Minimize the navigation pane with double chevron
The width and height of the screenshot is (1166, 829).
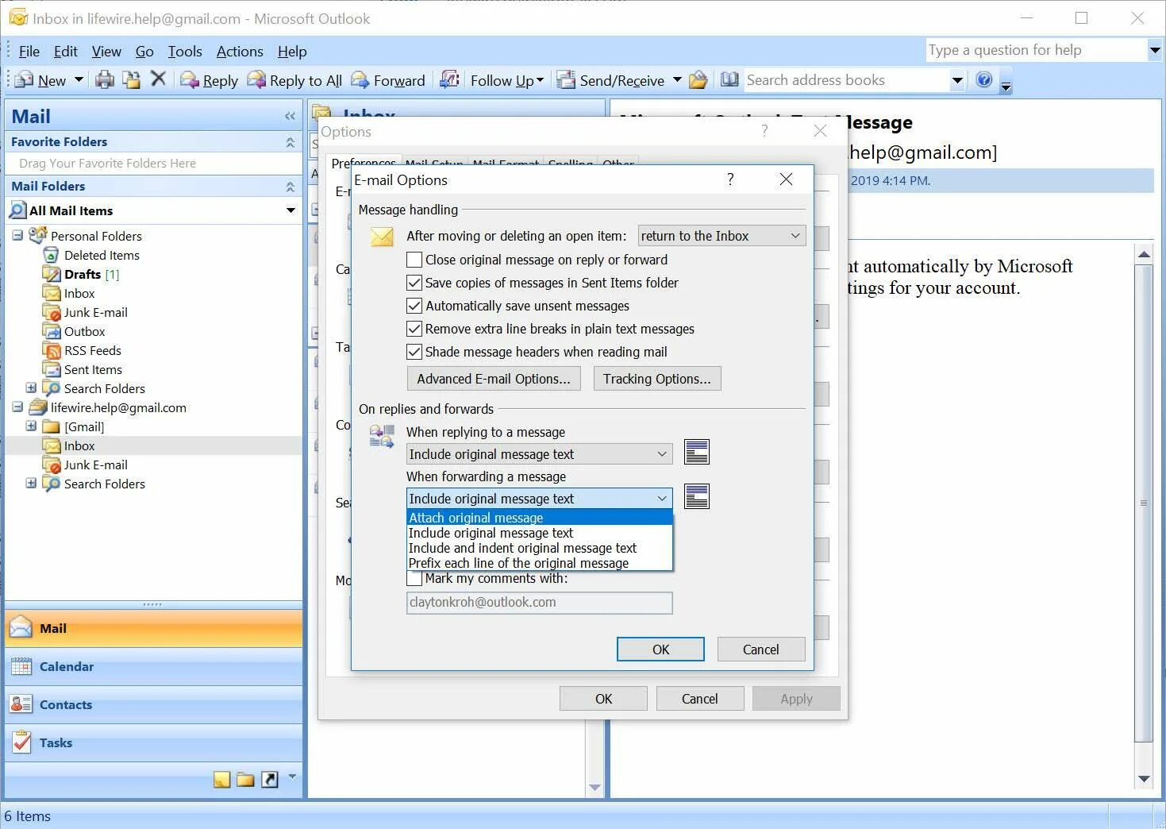pyautogui.click(x=290, y=116)
